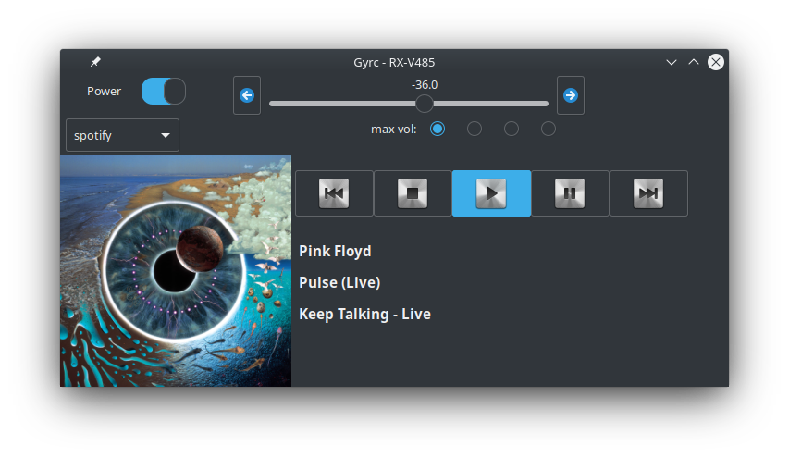
Task: Close the Gyrc window
Action: (716, 62)
